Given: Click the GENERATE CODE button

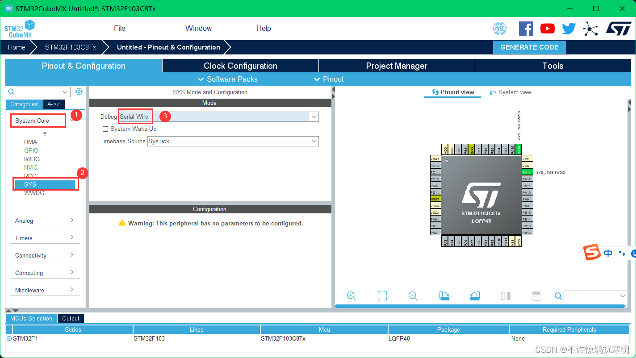Looking at the screenshot, I should [529, 47].
